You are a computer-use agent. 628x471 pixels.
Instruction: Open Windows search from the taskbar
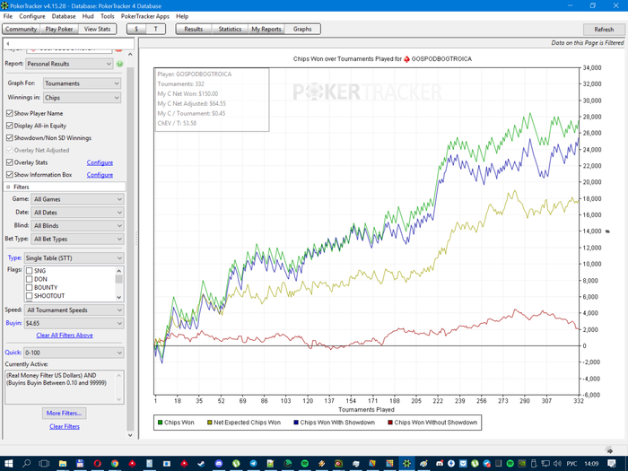(26, 464)
